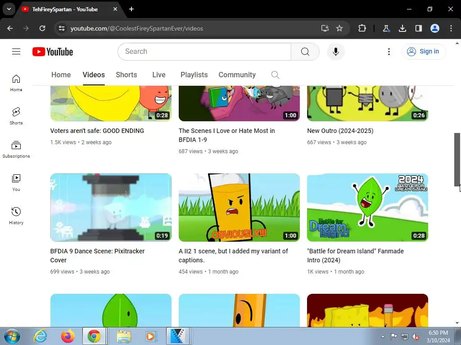Click the scrollbar down arrow
This screenshot has height=345, width=461.
pyautogui.click(x=457, y=323)
